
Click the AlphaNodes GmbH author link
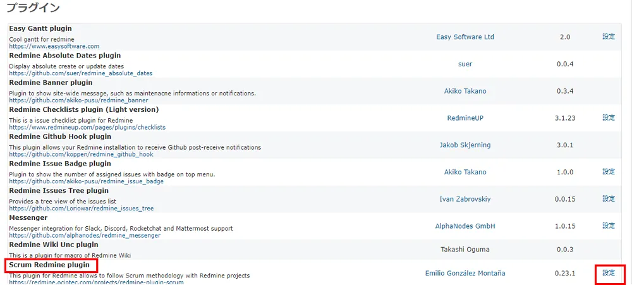tap(465, 226)
